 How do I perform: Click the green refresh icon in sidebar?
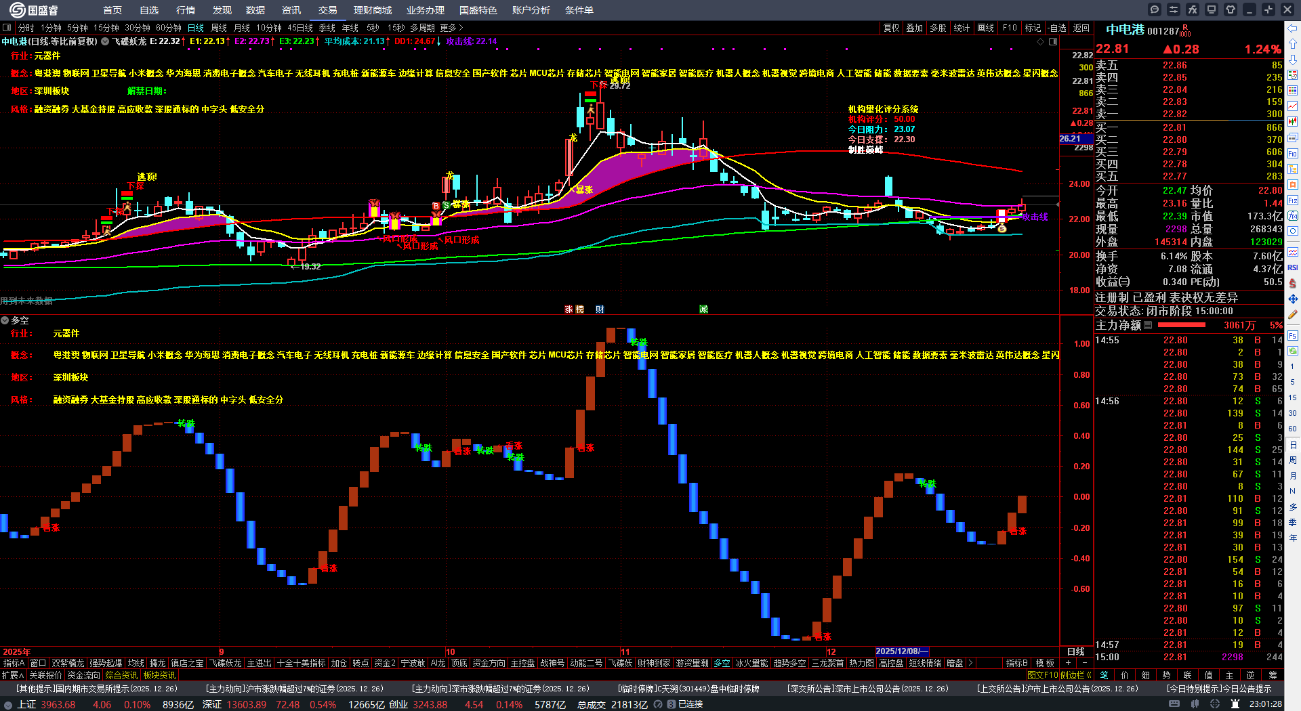coord(1293,351)
